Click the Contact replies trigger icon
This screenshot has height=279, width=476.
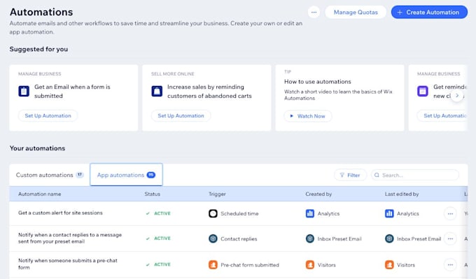pos(213,238)
